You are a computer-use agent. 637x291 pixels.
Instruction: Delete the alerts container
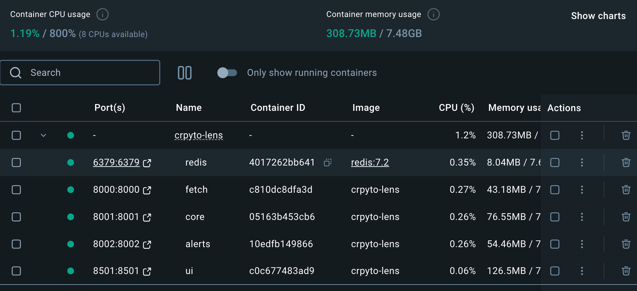[x=626, y=244]
